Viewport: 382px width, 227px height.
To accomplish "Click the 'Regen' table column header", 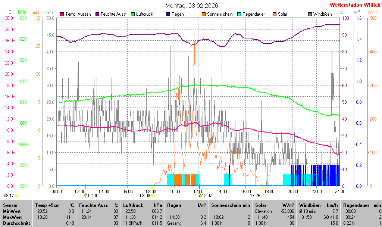I will [x=174, y=205].
